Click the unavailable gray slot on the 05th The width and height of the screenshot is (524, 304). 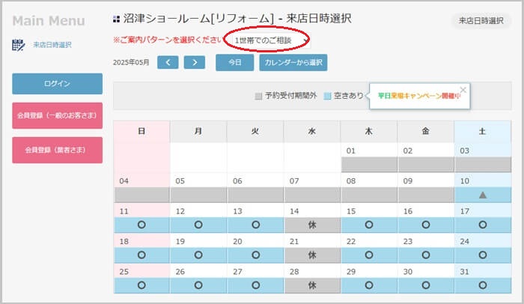tap(198, 195)
